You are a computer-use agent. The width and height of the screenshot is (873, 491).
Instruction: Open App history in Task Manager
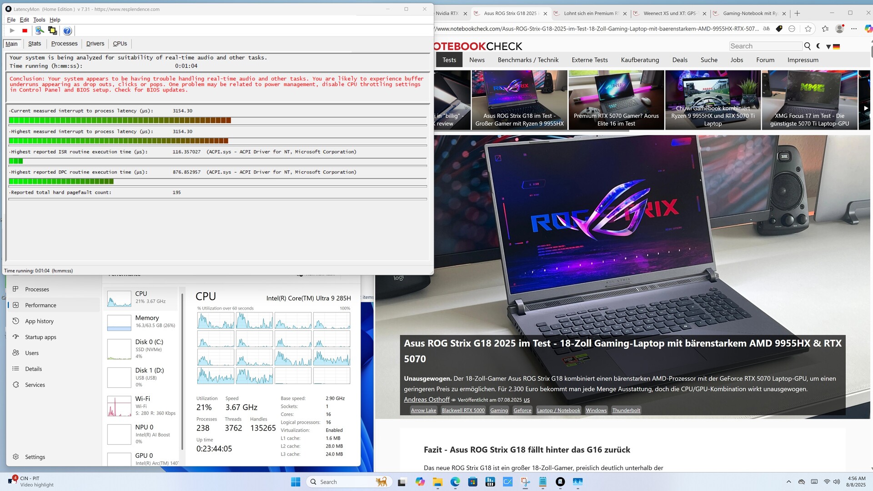[54, 321]
